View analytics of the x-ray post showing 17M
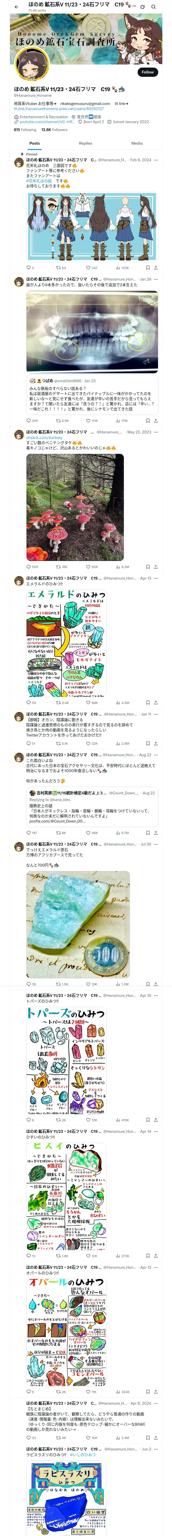 [122, 420]
